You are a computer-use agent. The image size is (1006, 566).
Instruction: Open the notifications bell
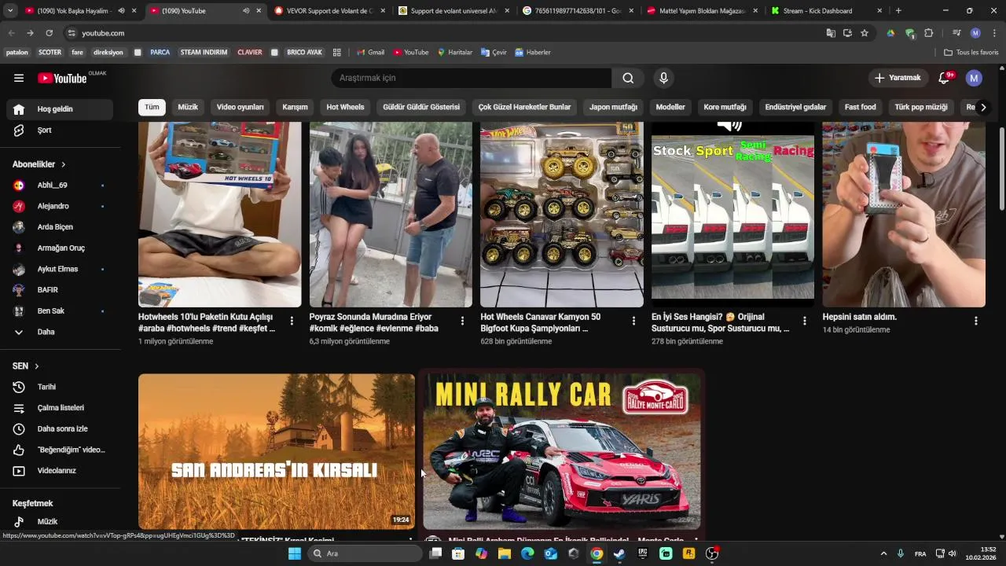[945, 78]
